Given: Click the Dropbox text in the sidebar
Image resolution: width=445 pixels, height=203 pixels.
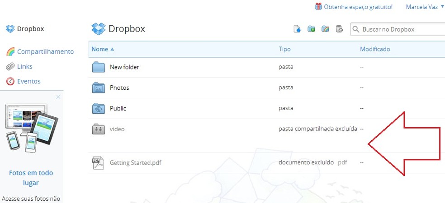Looking at the screenshot, I should 30,29.
